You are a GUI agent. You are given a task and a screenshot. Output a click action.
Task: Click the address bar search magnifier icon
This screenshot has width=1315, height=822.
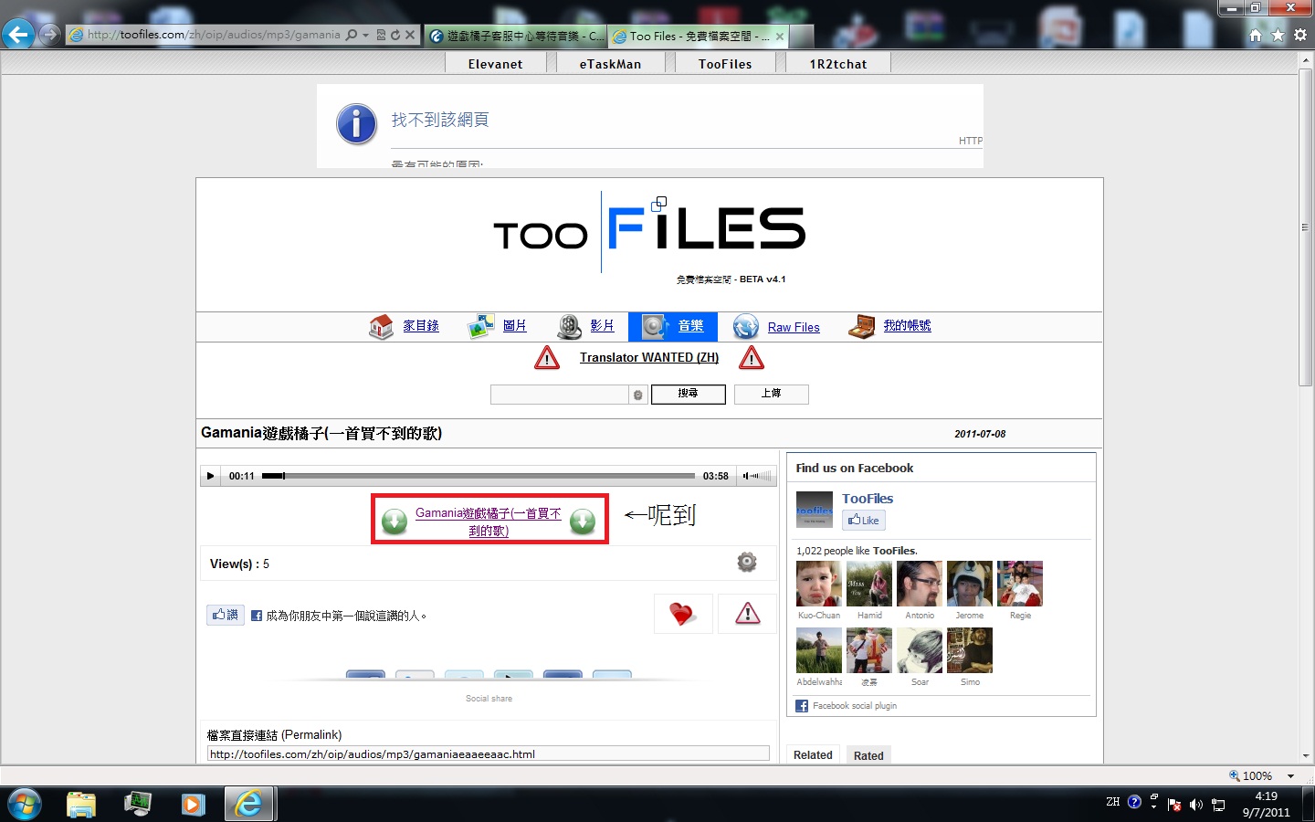coord(352,35)
